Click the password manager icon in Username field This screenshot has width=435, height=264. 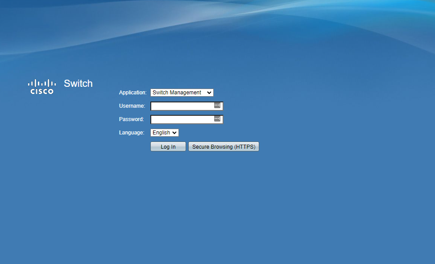click(x=217, y=106)
